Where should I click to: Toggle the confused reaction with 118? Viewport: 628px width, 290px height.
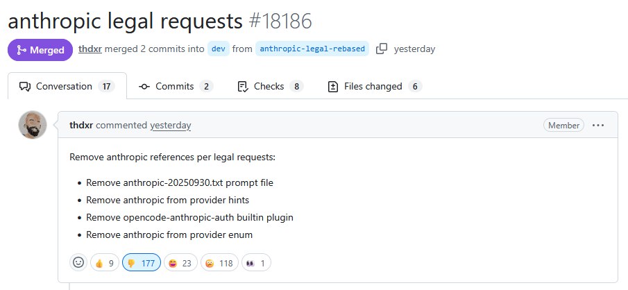[x=219, y=263]
